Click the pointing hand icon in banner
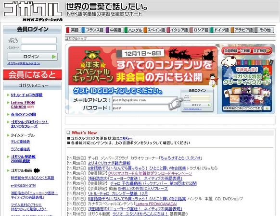 coord(176,104)
